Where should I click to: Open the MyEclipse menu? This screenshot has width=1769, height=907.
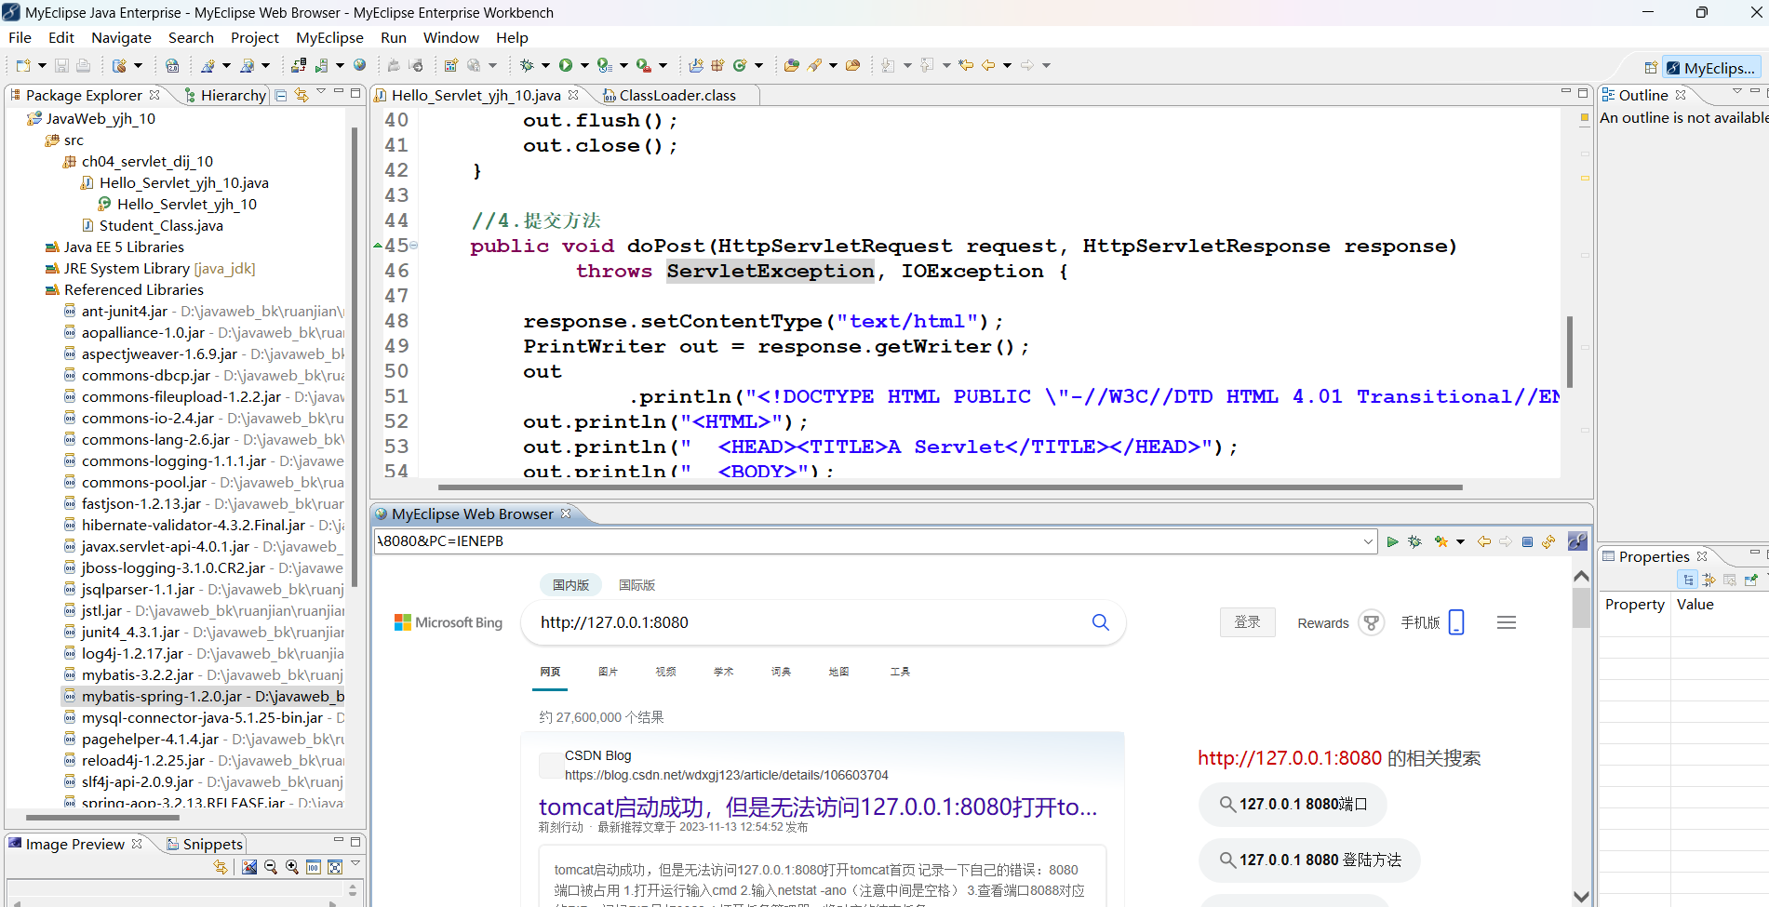[329, 37]
